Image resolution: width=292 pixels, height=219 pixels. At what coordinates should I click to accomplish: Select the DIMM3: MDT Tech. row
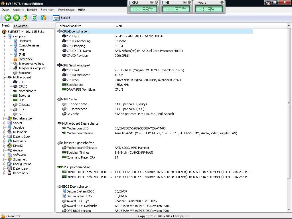tap(155, 172)
